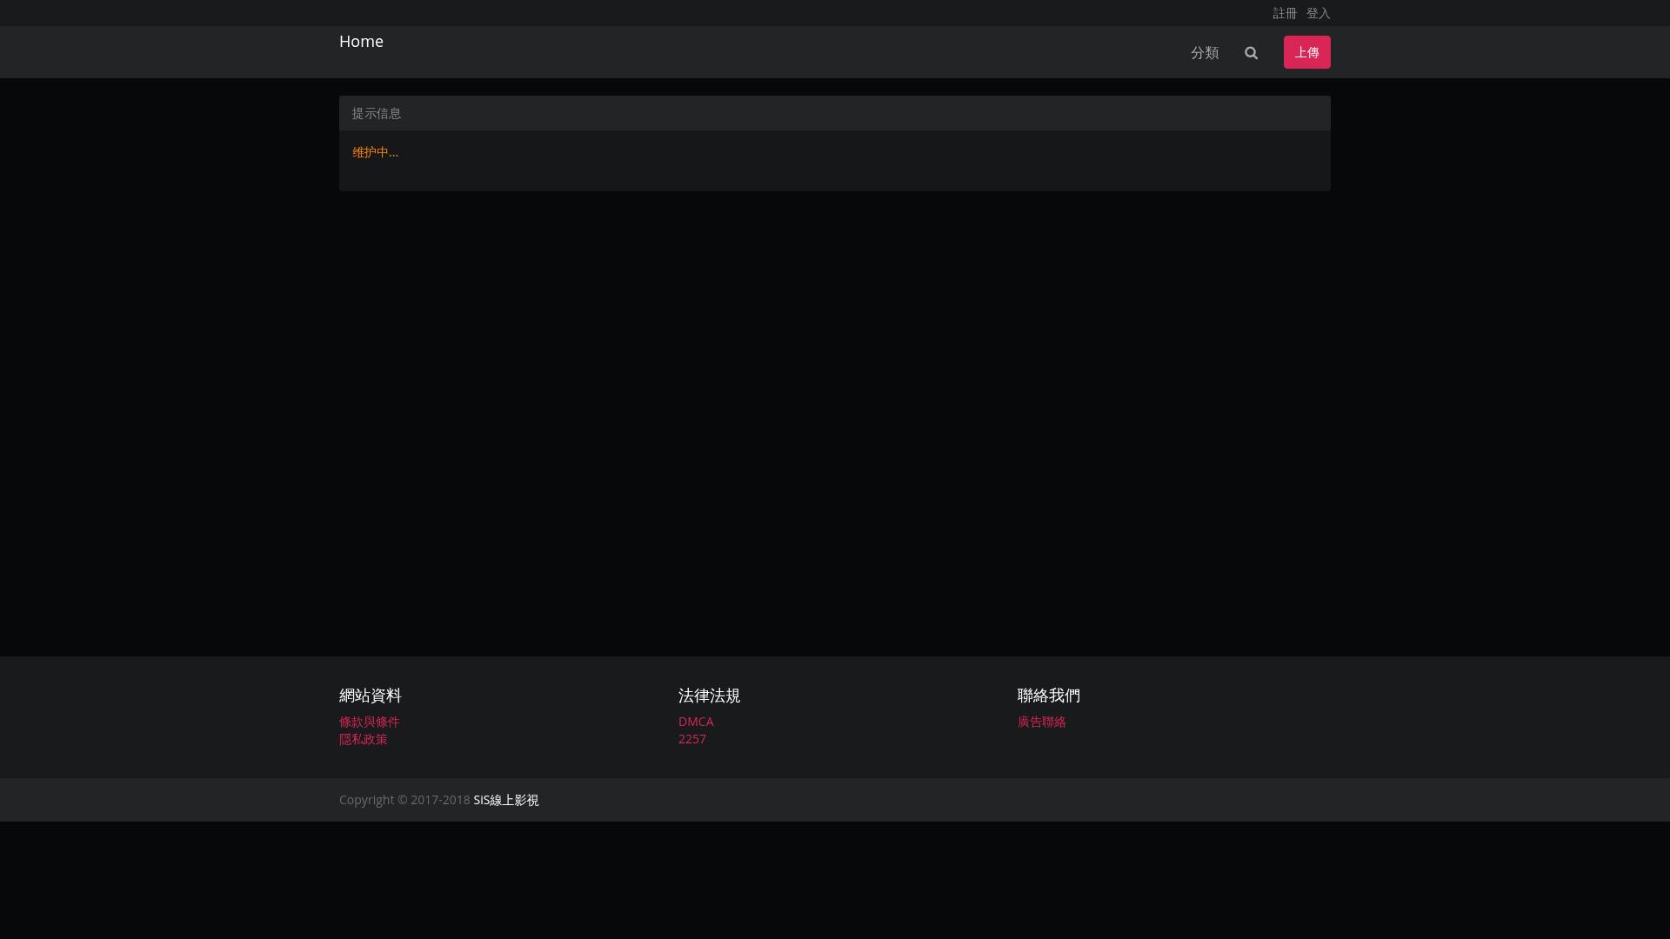
Task: Click the orange 维护中... message
Action: (375, 152)
